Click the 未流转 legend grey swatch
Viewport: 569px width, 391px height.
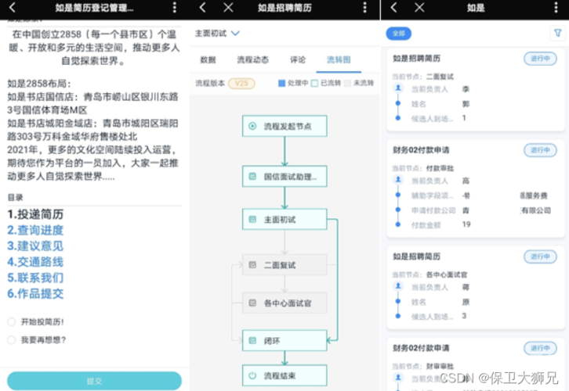coord(347,83)
